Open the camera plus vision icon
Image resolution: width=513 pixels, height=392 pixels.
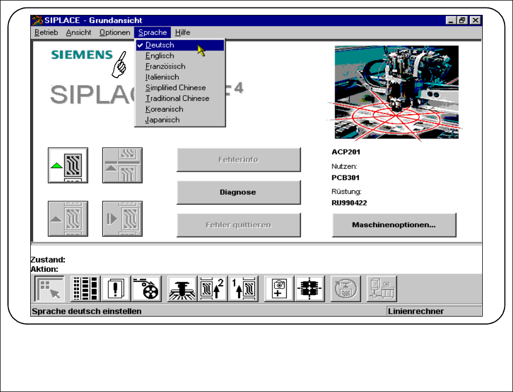coord(279,289)
